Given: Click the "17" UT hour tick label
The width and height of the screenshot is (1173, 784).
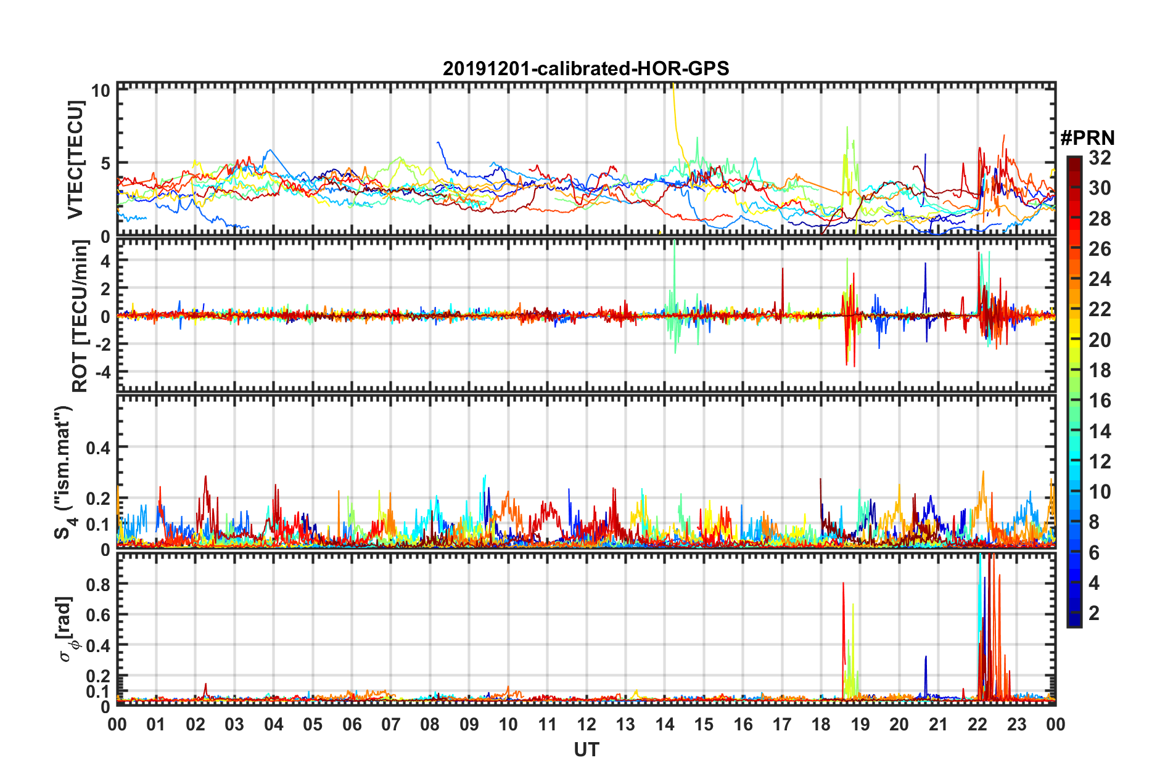Looking at the screenshot, I should [782, 724].
